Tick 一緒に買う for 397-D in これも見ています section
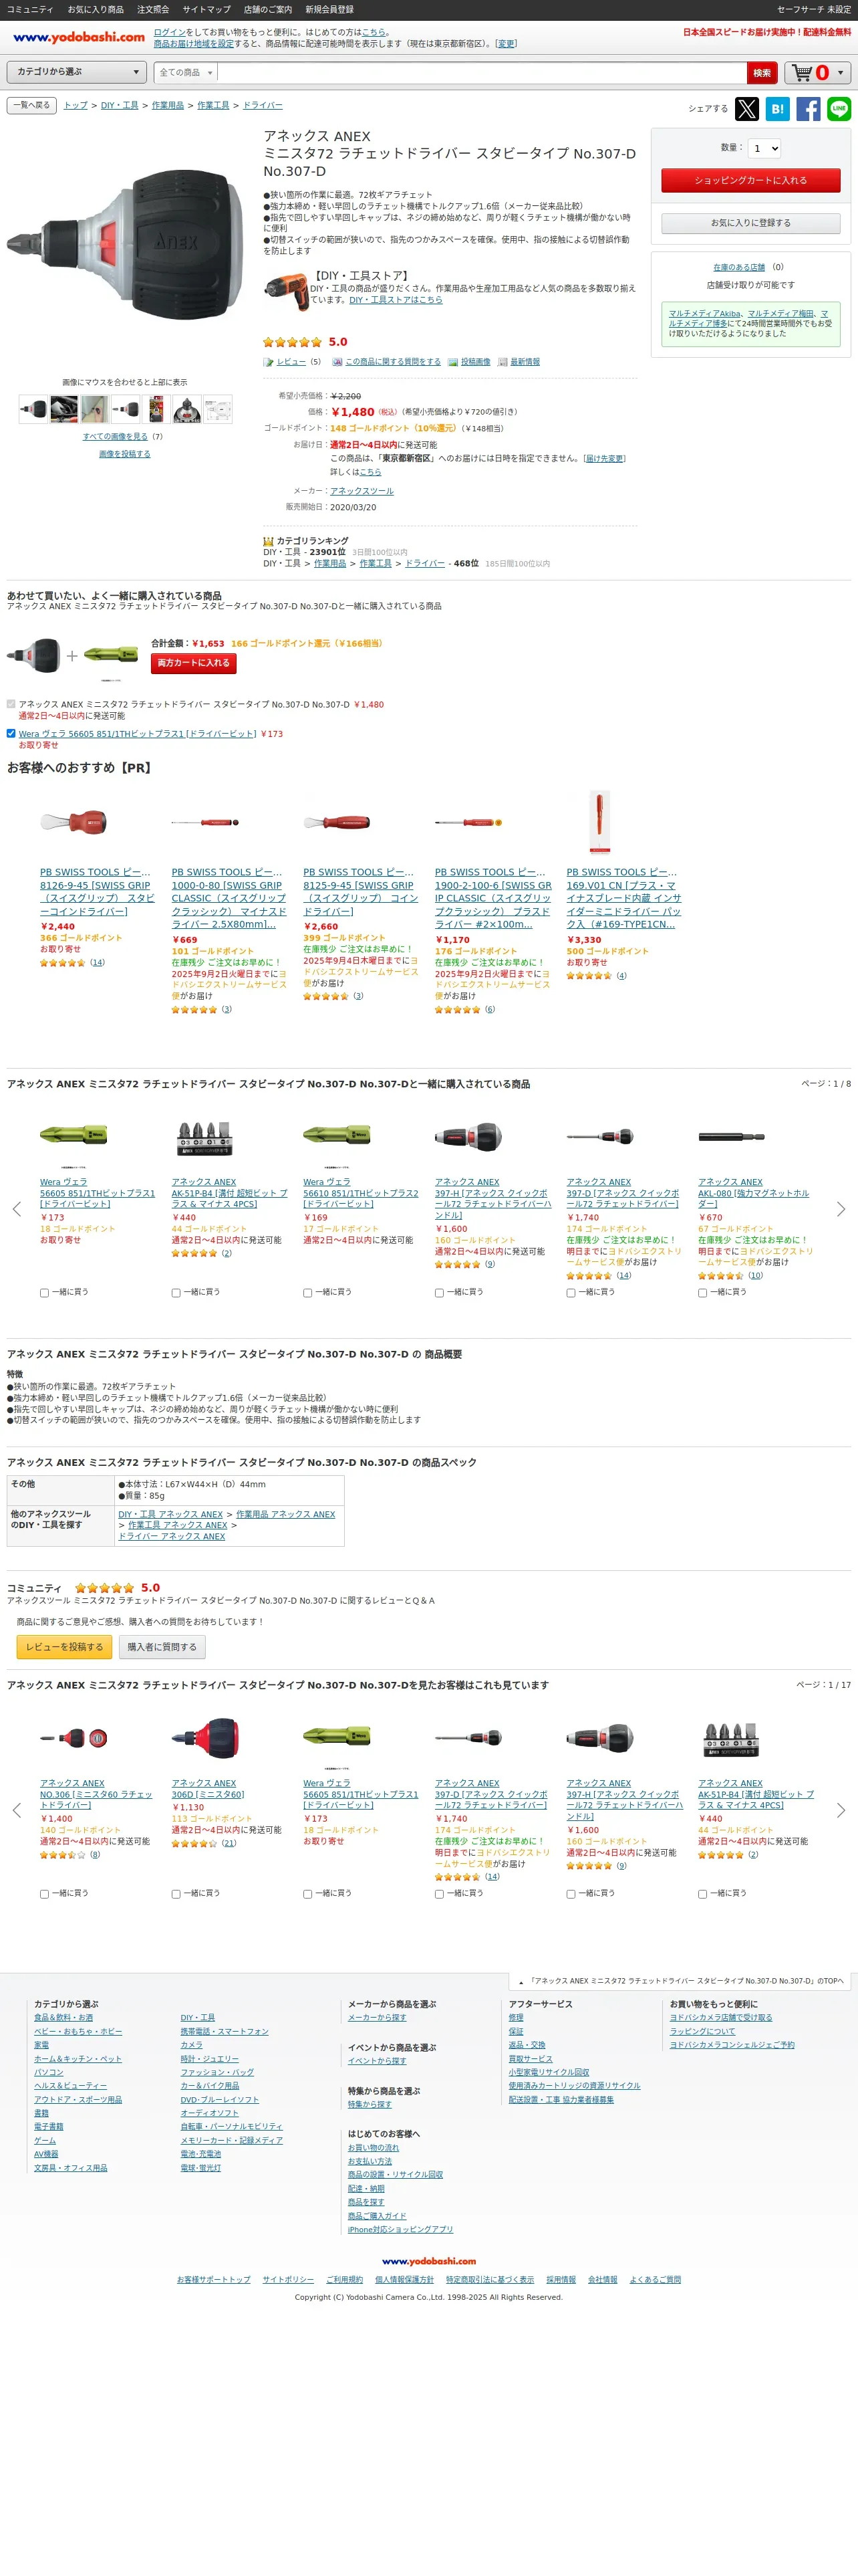Viewport: 858px width, 2576px height. tap(440, 1893)
